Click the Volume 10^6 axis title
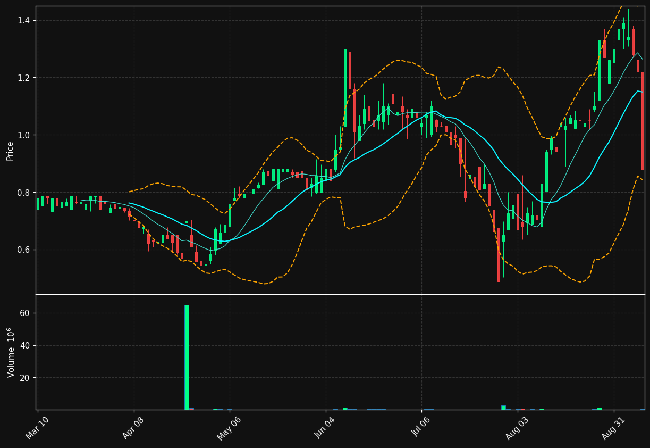 coord(11,352)
